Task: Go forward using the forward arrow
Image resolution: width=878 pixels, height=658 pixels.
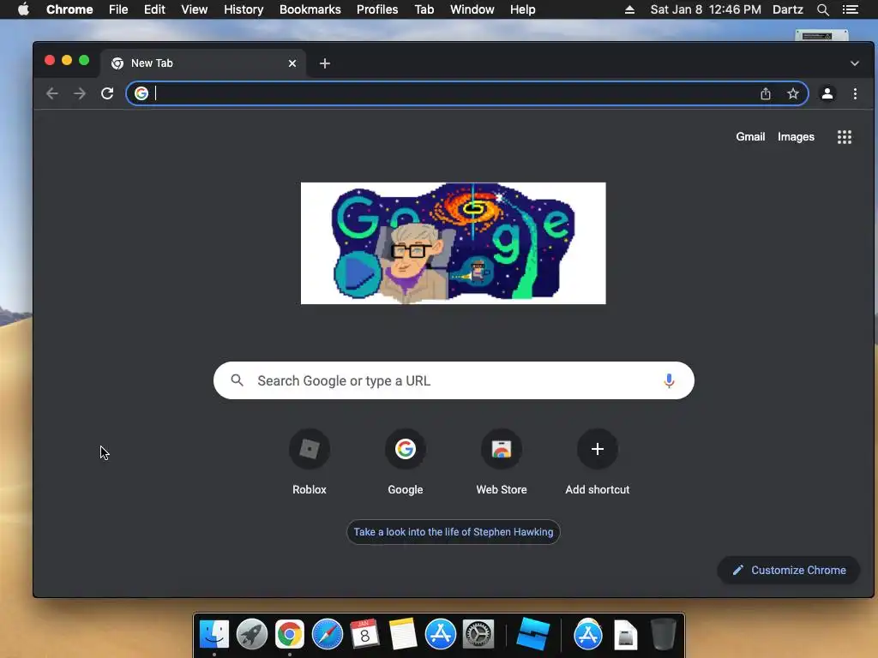Action: (x=80, y=93)
